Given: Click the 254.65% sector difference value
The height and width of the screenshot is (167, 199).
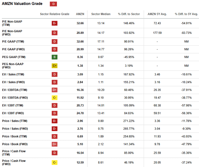Looking at the screenshot, I should click(129, 137).
